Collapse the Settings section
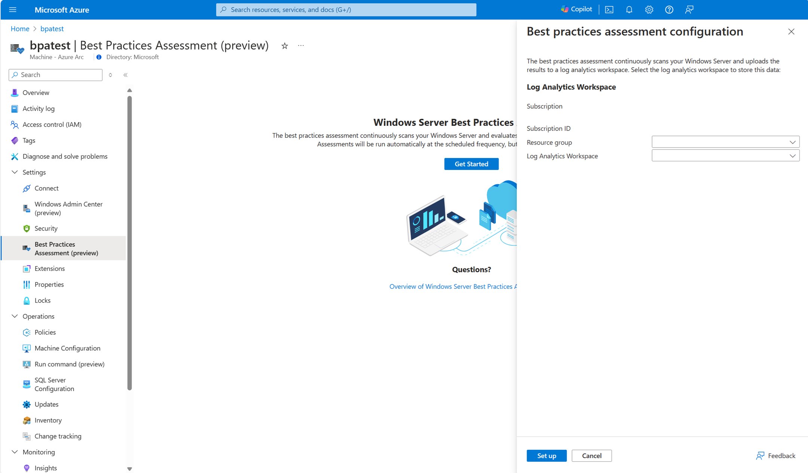This screenshot has width=808, height=473. (15, 172)
